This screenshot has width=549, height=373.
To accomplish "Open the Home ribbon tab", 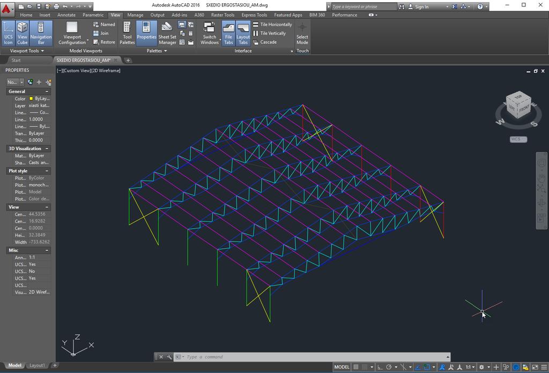I will (26, 15).
